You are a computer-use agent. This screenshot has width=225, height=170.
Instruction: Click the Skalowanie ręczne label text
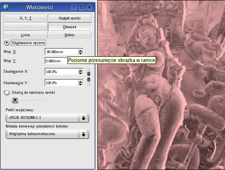[x=28, y=43]
